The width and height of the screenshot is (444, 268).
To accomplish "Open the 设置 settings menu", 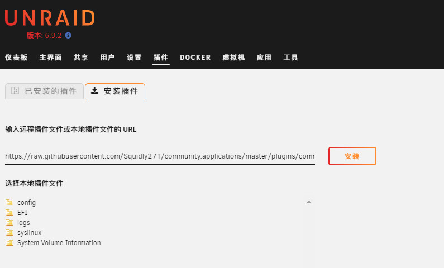I will [134, 58].
